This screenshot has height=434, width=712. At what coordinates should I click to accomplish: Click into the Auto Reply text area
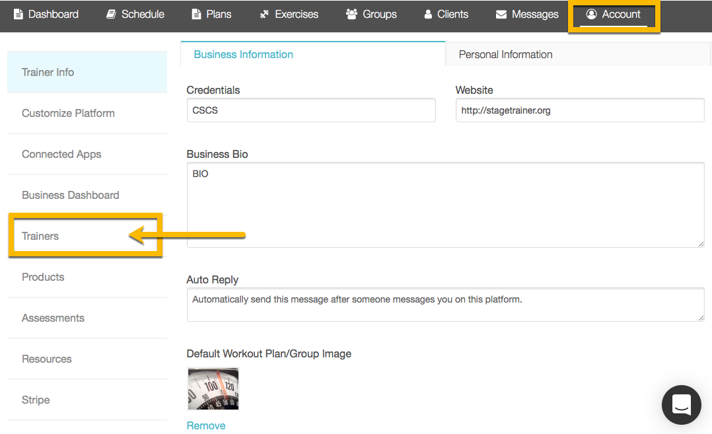(445, 304)
